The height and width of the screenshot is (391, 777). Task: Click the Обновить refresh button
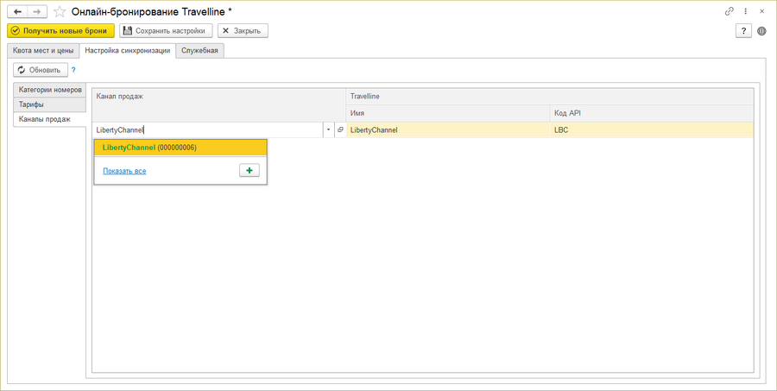[x=40, y=70]
